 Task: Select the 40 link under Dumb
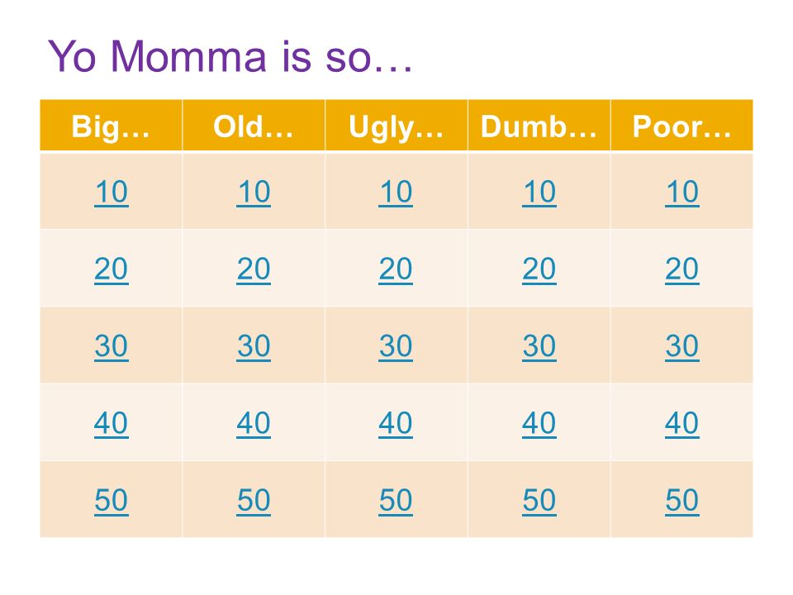(539, 423)
